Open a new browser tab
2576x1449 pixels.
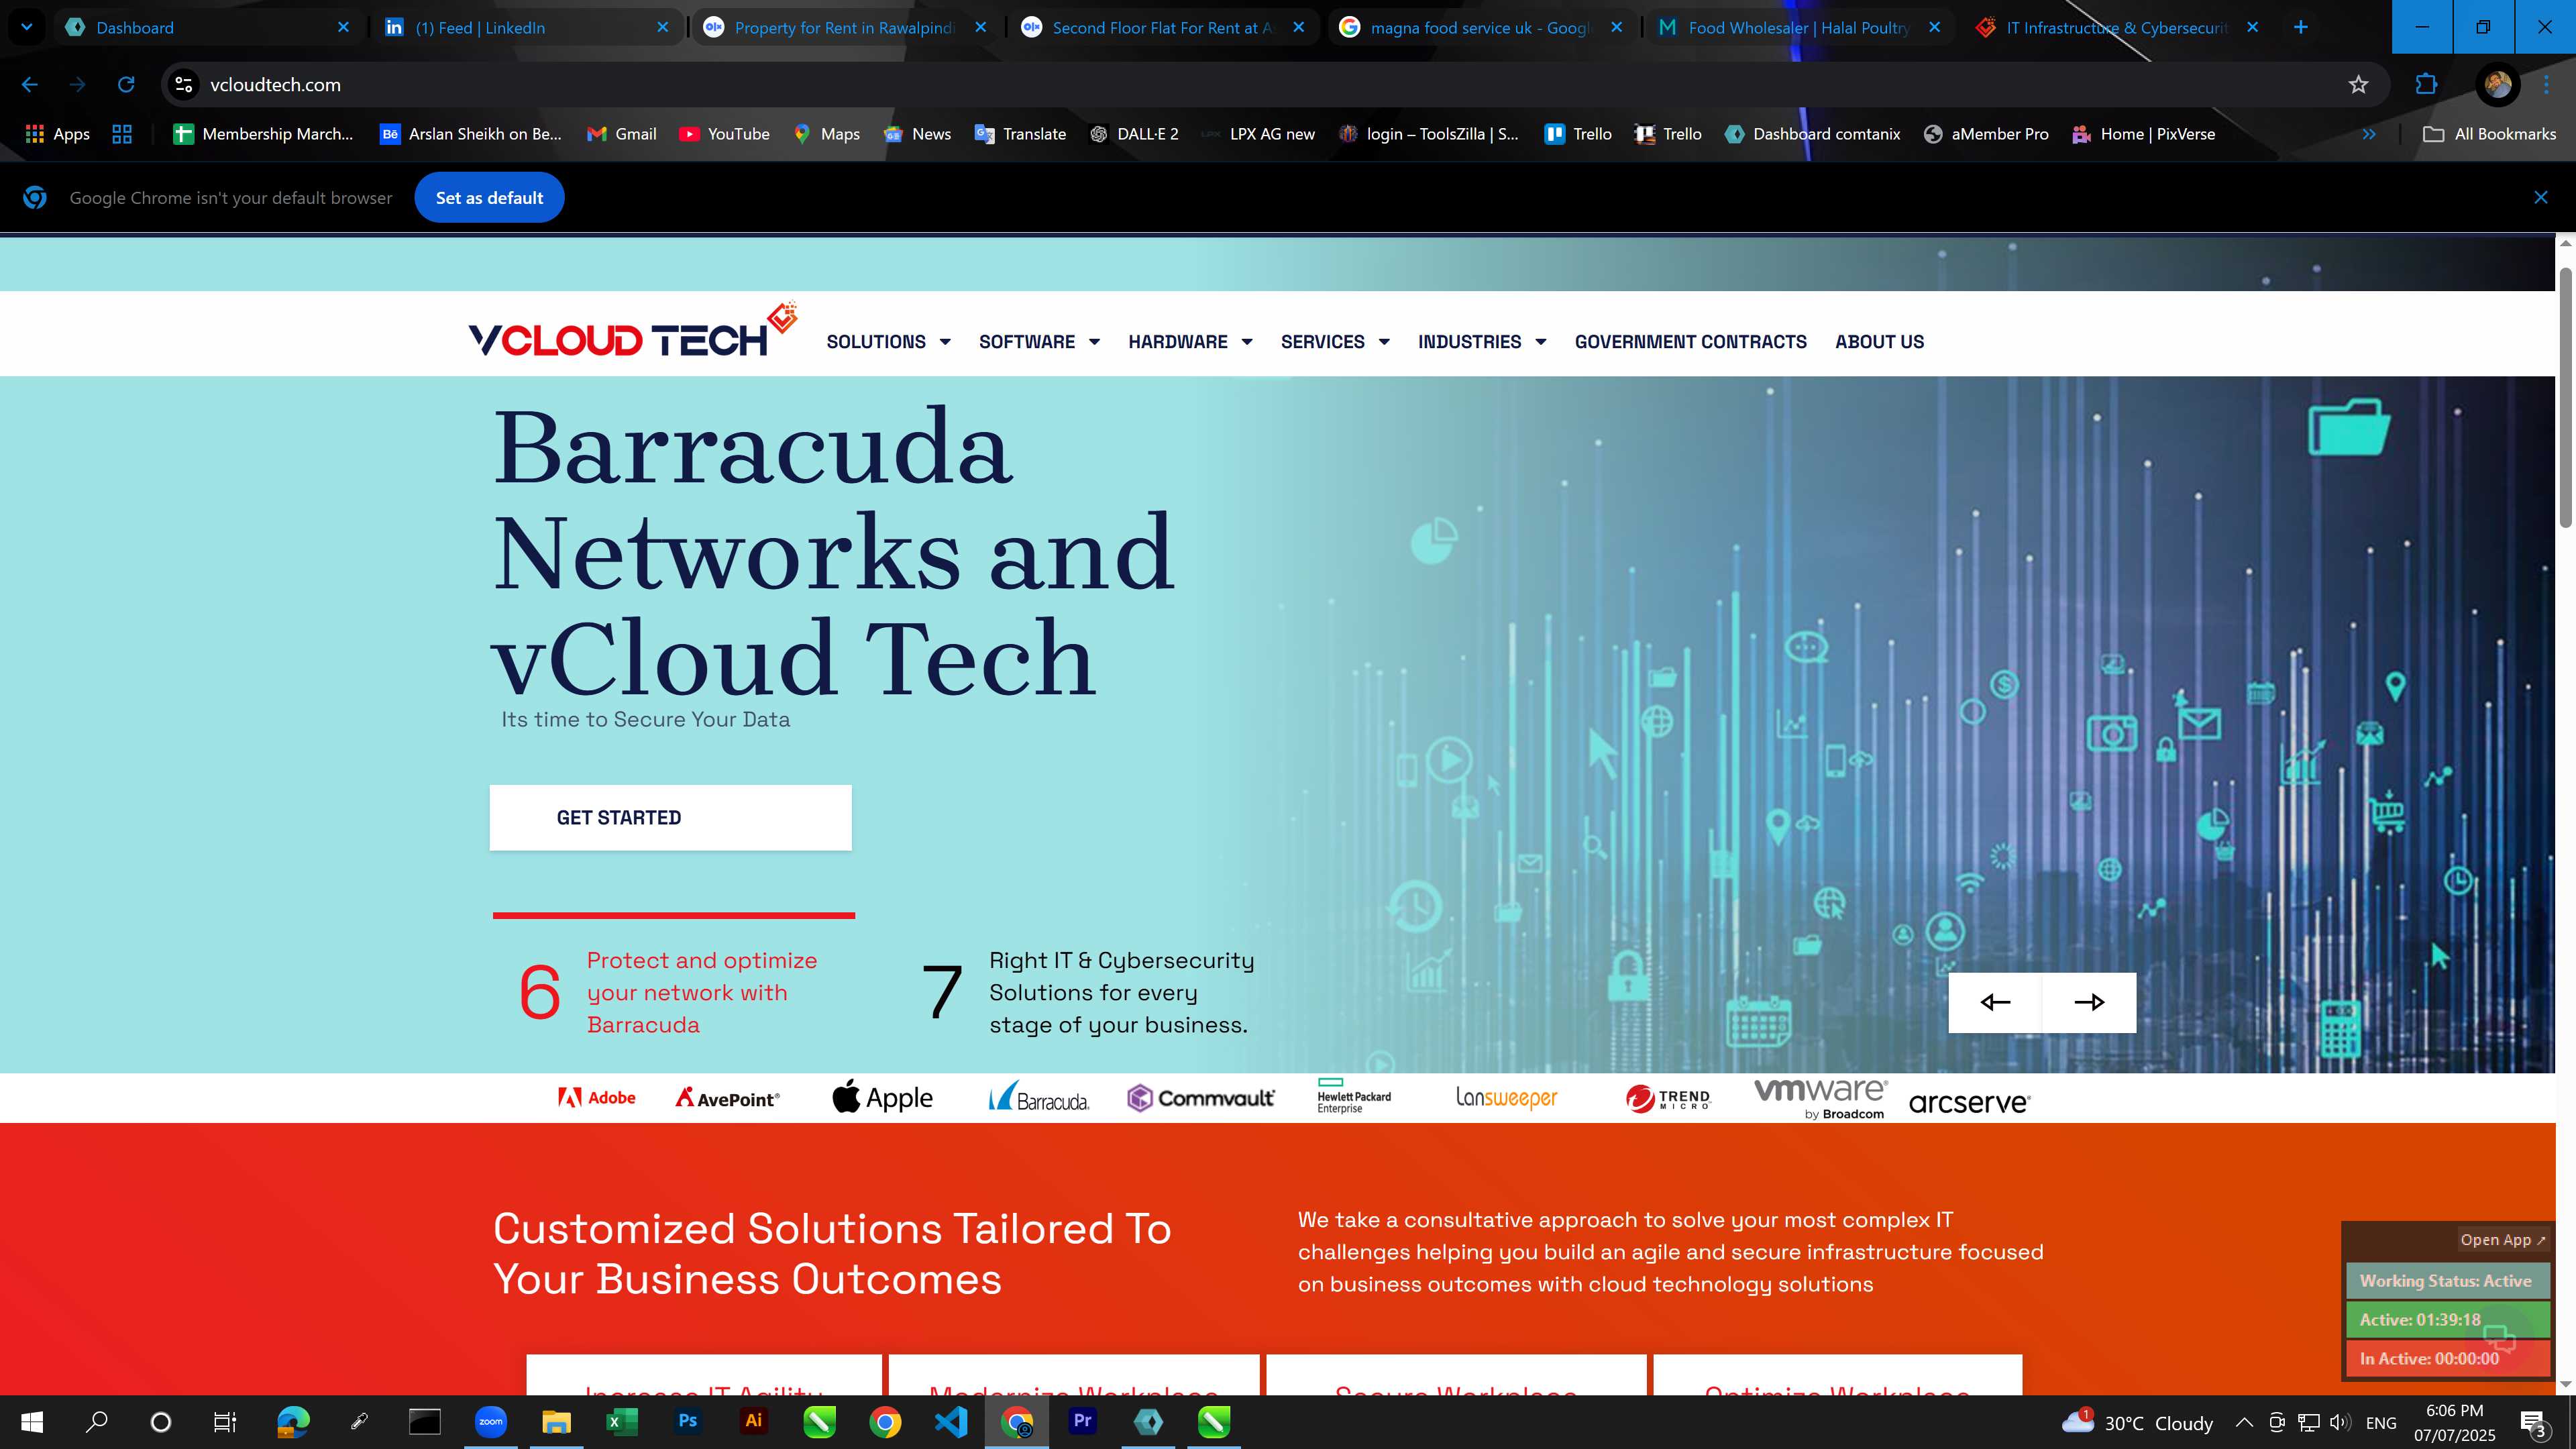(x=2300, y=27)
